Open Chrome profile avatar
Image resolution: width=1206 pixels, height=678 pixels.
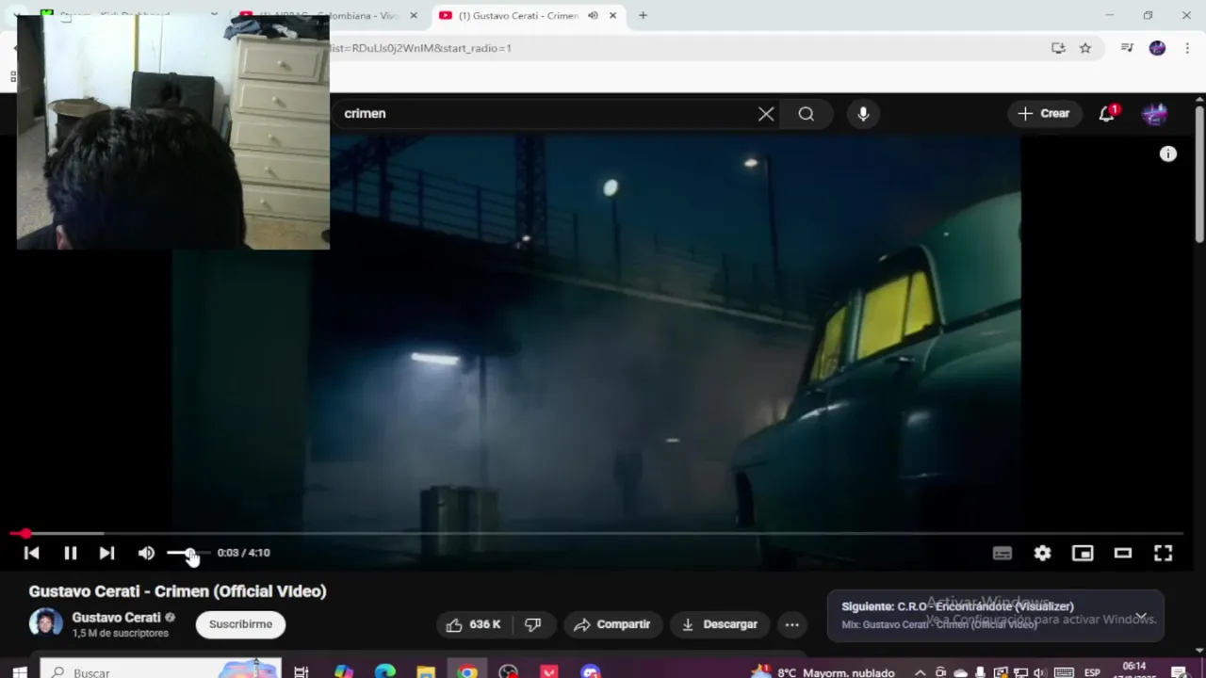click(x=1157, y=48)
